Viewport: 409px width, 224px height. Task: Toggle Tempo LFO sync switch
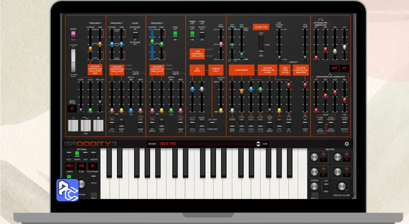pos(192,34)
